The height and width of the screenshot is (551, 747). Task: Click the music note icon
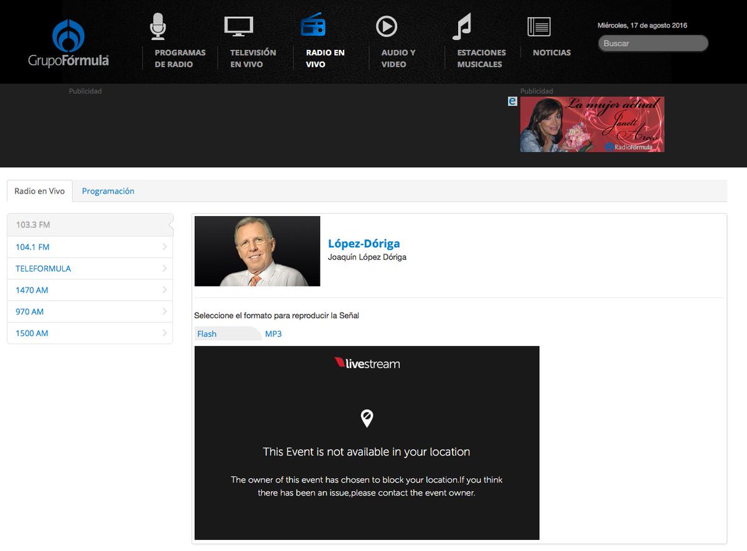click(x=462, y=27)
